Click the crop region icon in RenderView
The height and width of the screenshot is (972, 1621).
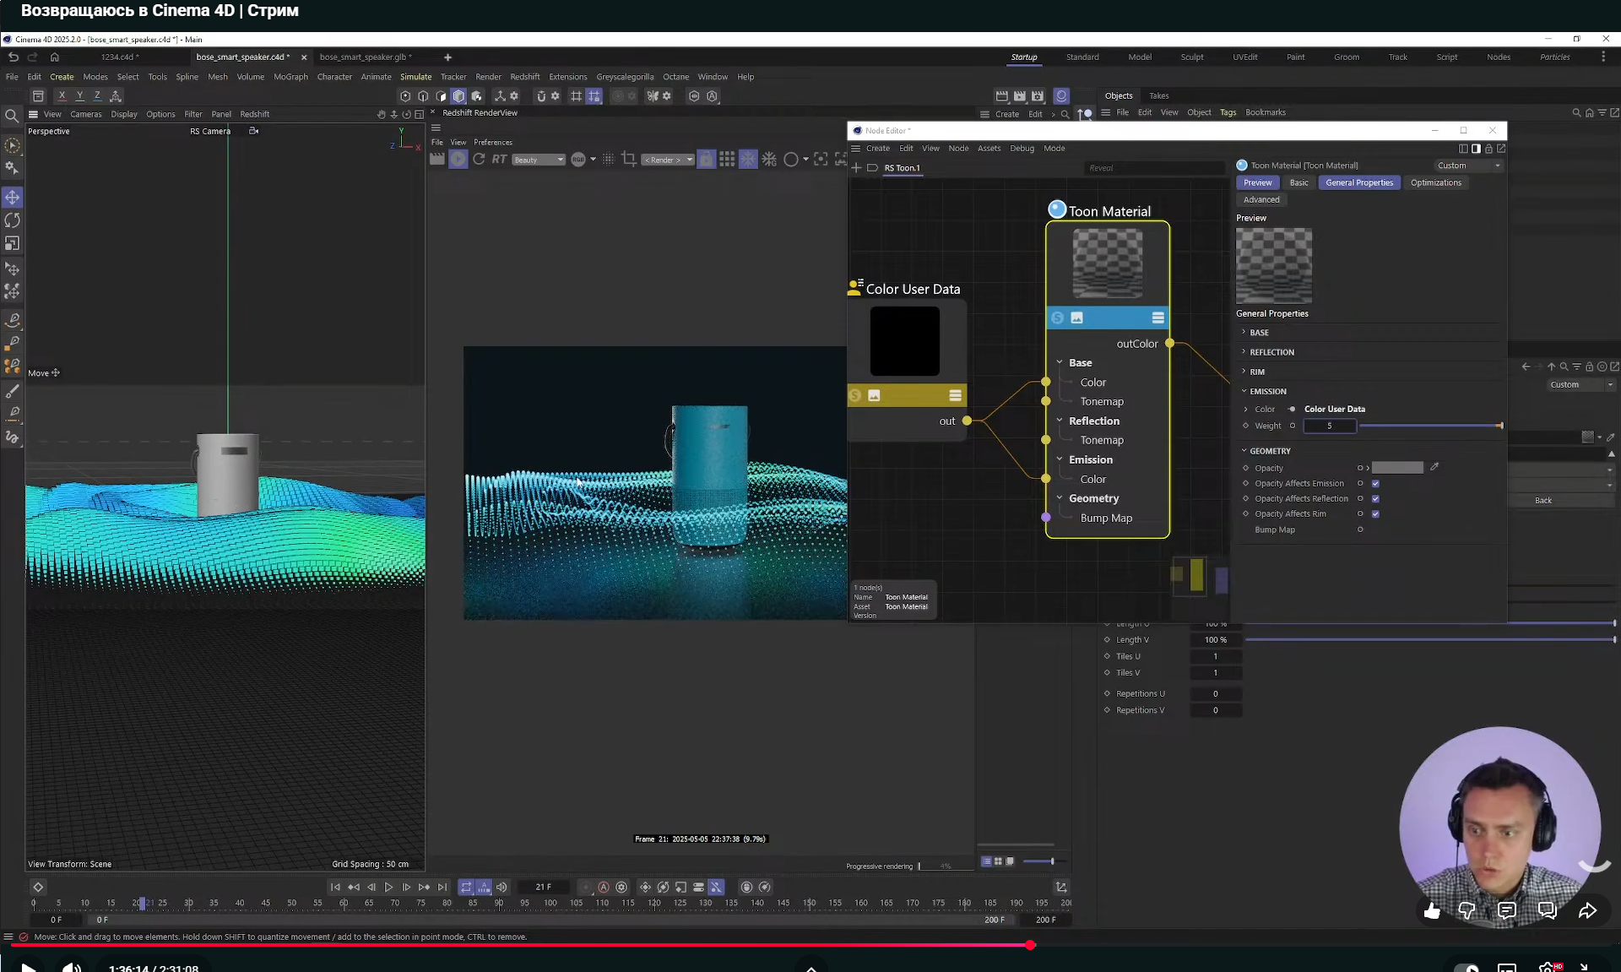(629, 159)
